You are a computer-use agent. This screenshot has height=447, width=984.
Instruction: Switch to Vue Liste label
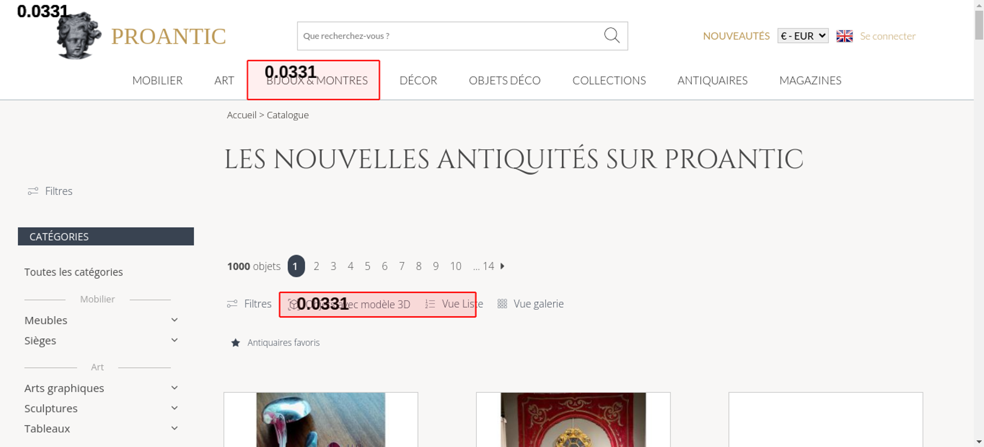[462, 304]
